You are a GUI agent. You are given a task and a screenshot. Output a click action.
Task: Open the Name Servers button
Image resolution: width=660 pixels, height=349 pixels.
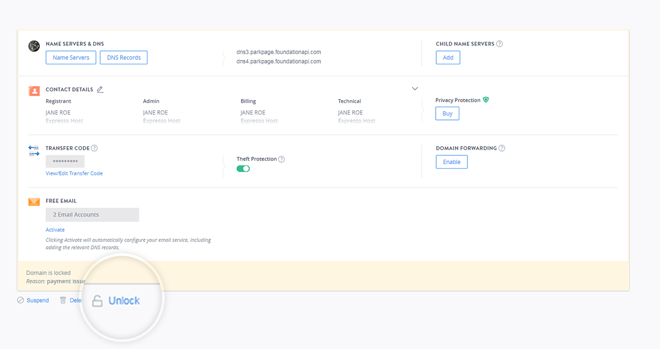71,58
